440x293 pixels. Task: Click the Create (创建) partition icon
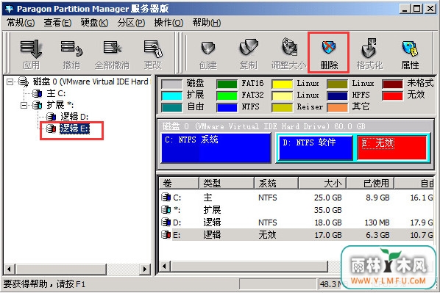[x=208, y=48]
